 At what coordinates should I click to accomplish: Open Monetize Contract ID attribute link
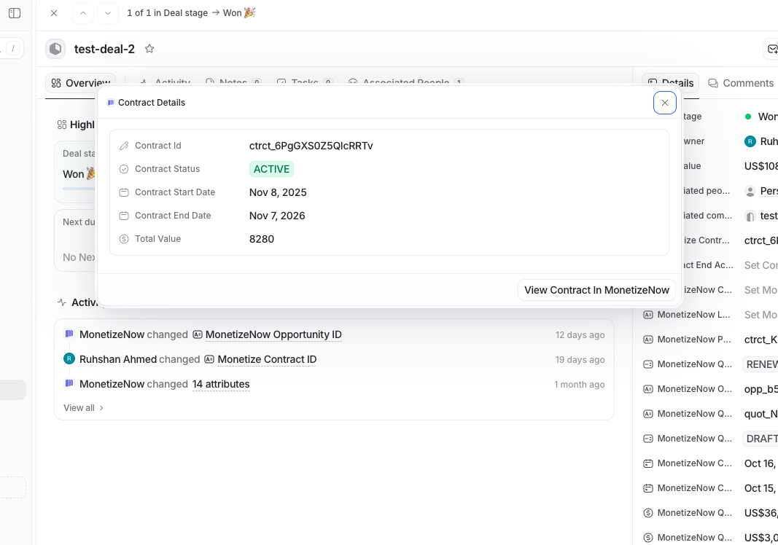tap(267, 359)
